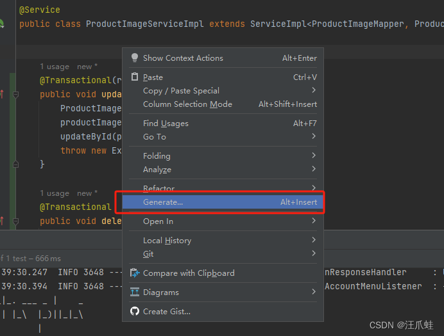Click the 39:30.394 INFO console log line
This screenshot has width=444, height=336.
(x=62, y=286)
